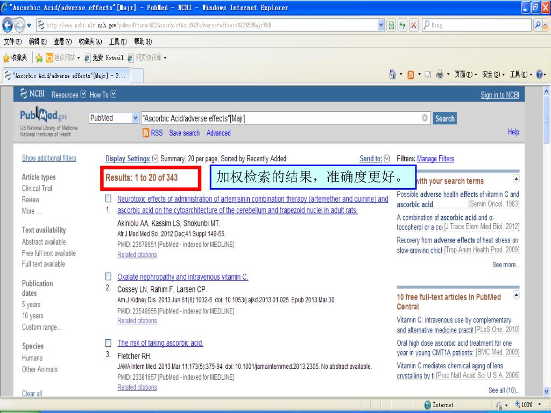The image size is (551, 413).
Task: Open the 文件(F) menu
Action: pos(13,42)
